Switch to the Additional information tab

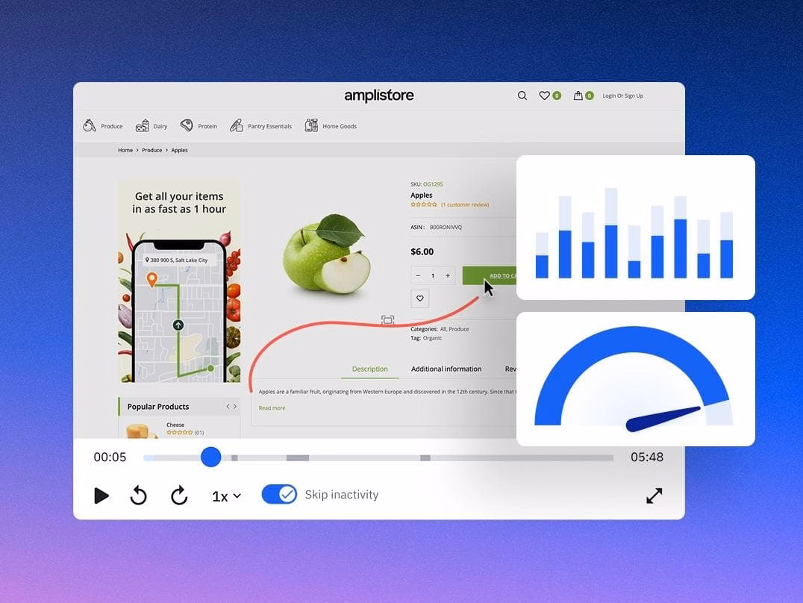click(x=446, y=369)
